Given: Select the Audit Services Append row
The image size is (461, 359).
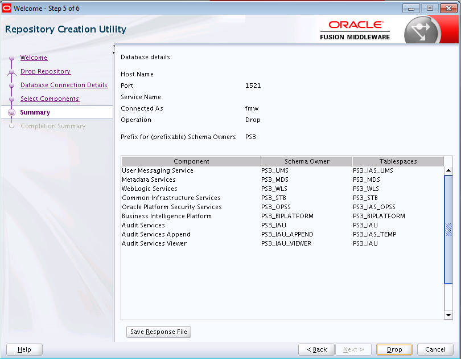Looking at the screenshot, I should (x=282, y=235).
